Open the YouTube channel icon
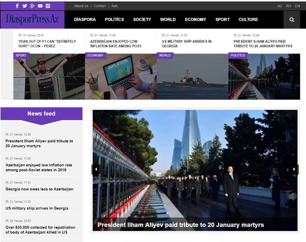This screenshot has height=242, width=306. (x=40, y=6)
